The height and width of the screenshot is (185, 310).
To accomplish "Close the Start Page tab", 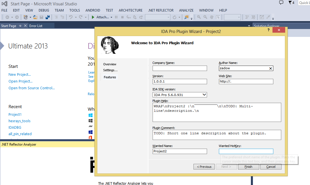I will click(25, 26).
